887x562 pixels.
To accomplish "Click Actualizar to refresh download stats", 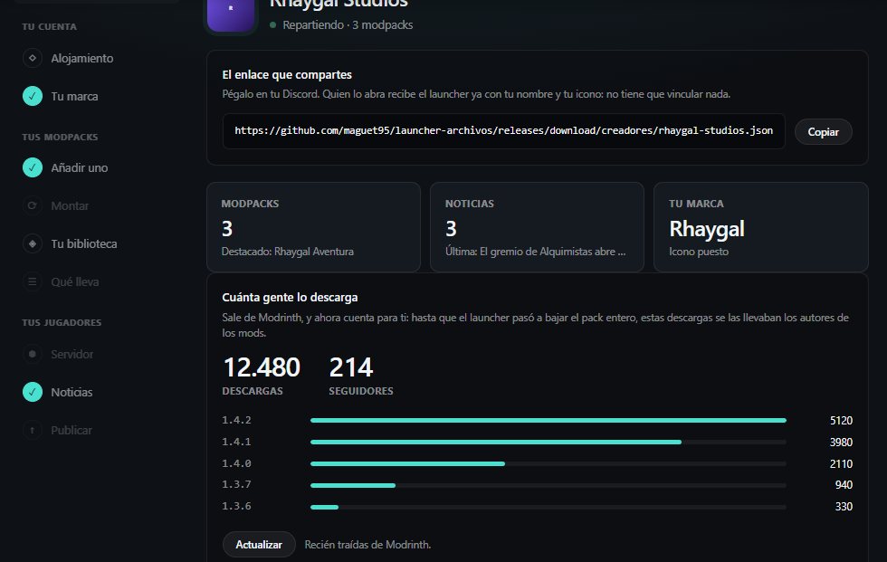I will coord(259,545).
